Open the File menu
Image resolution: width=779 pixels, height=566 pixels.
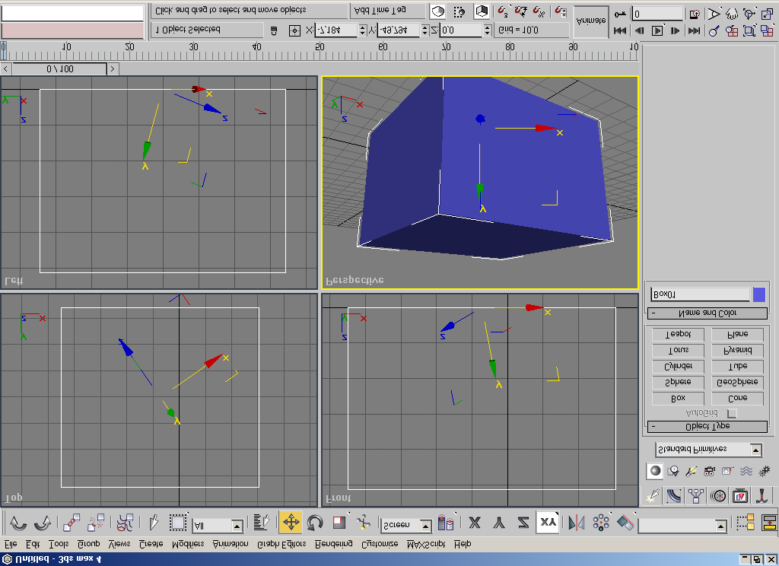point(11,544)
